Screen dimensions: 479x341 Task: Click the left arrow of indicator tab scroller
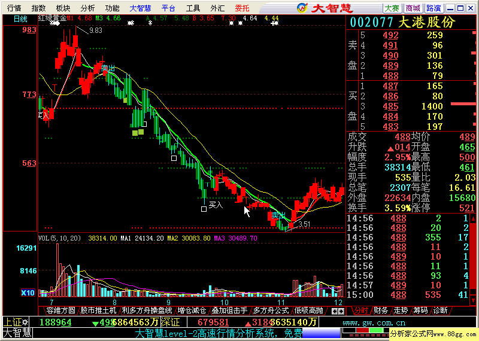(x=335, y=312)
